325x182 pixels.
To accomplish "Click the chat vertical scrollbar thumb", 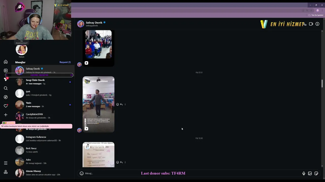I will 322,84.
